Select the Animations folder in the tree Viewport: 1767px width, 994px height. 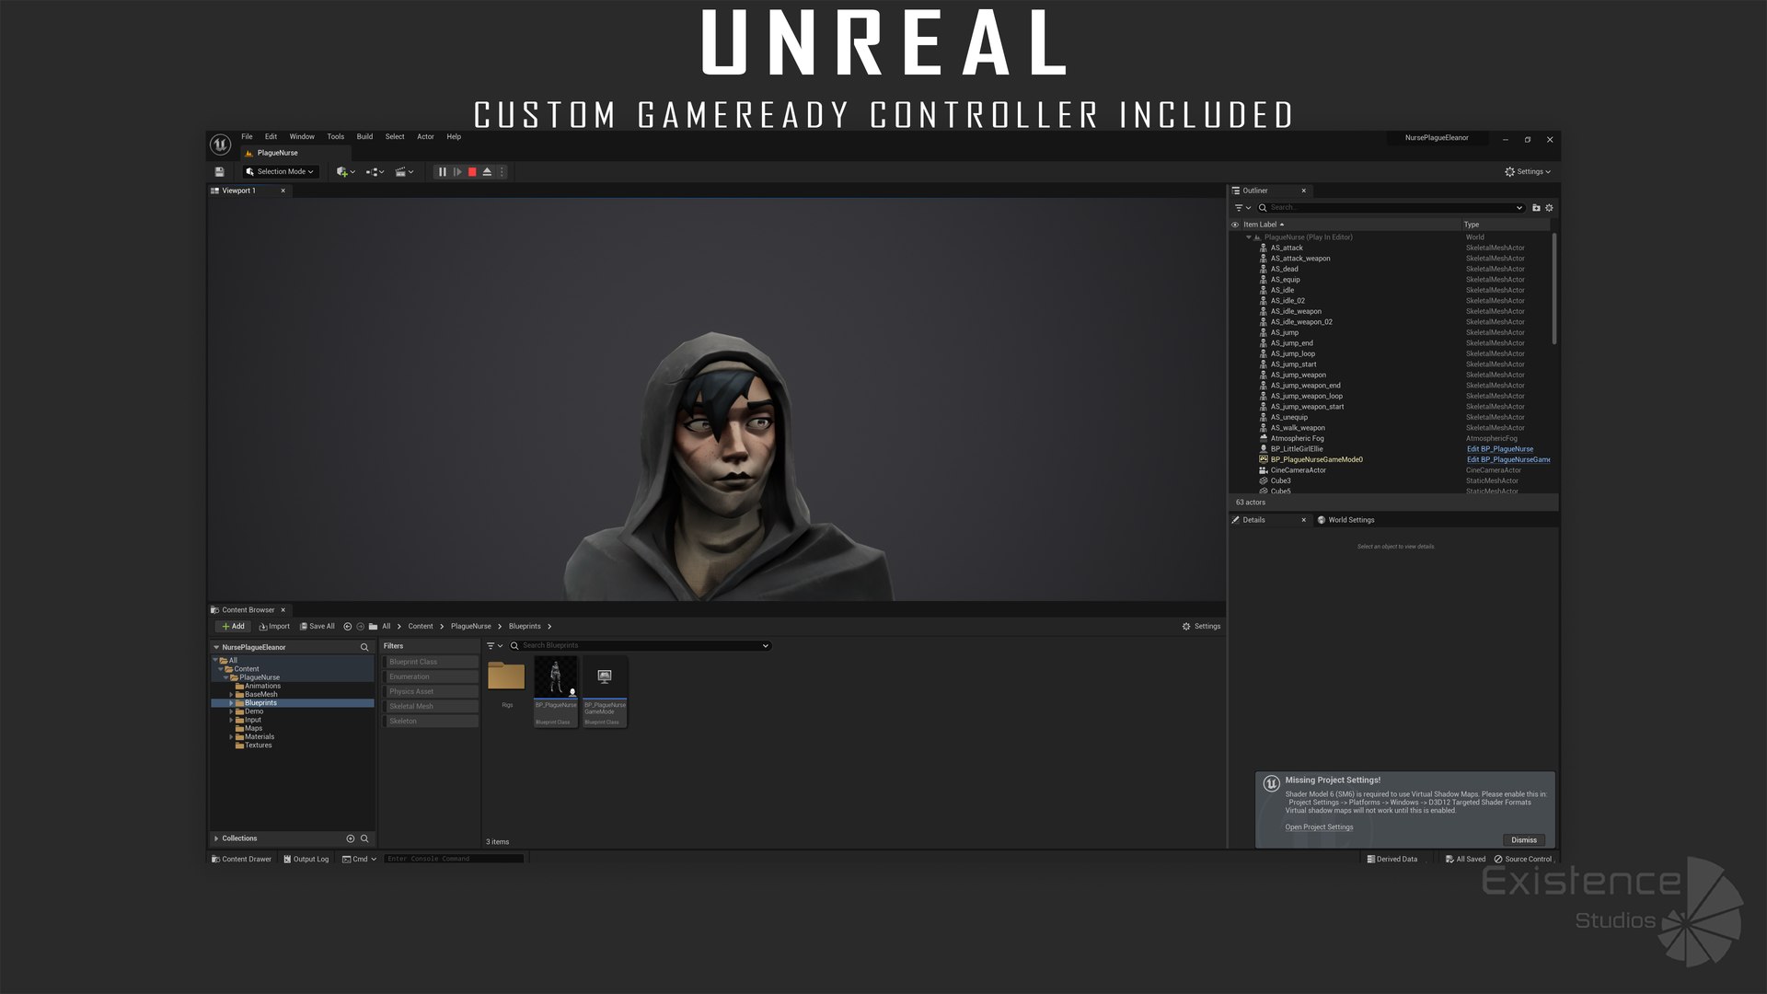point(262,687)
